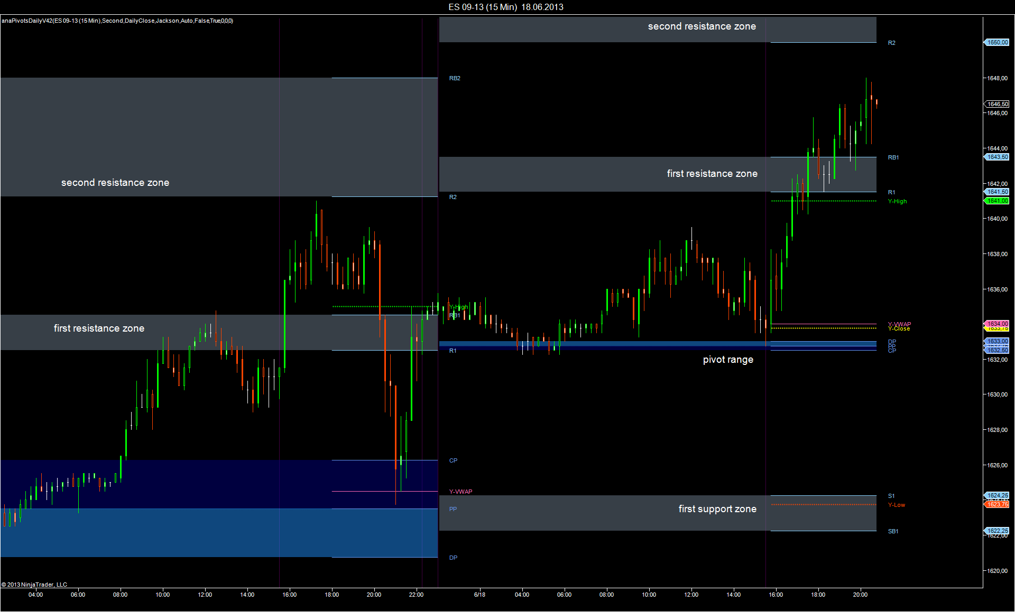Click the right-side 16:00 time axis label
1015x612 pixels.
[776, 595]
